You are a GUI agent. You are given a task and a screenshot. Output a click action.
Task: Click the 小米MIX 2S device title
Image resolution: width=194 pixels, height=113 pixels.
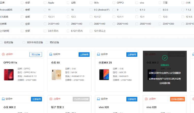105,63
